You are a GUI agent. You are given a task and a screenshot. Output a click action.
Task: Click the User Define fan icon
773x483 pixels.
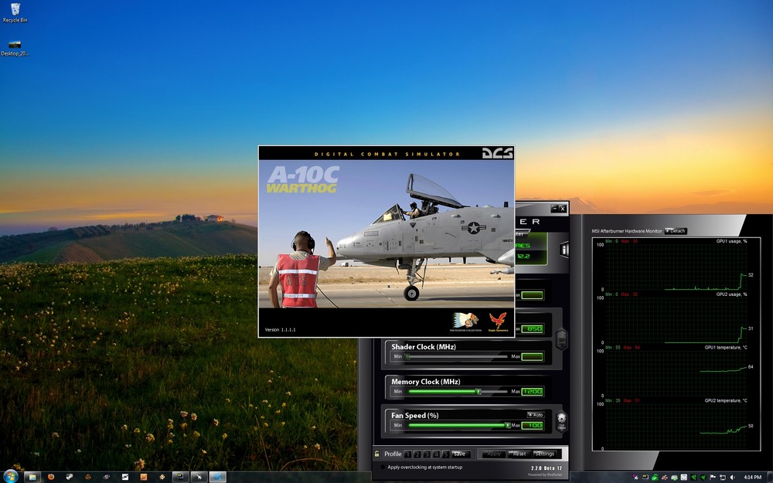click(561, 422)
